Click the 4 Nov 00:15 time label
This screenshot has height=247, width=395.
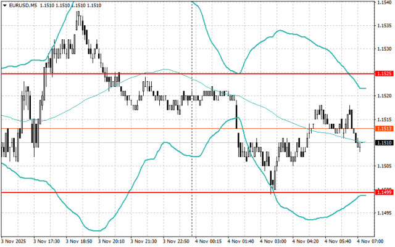point(209,241)
